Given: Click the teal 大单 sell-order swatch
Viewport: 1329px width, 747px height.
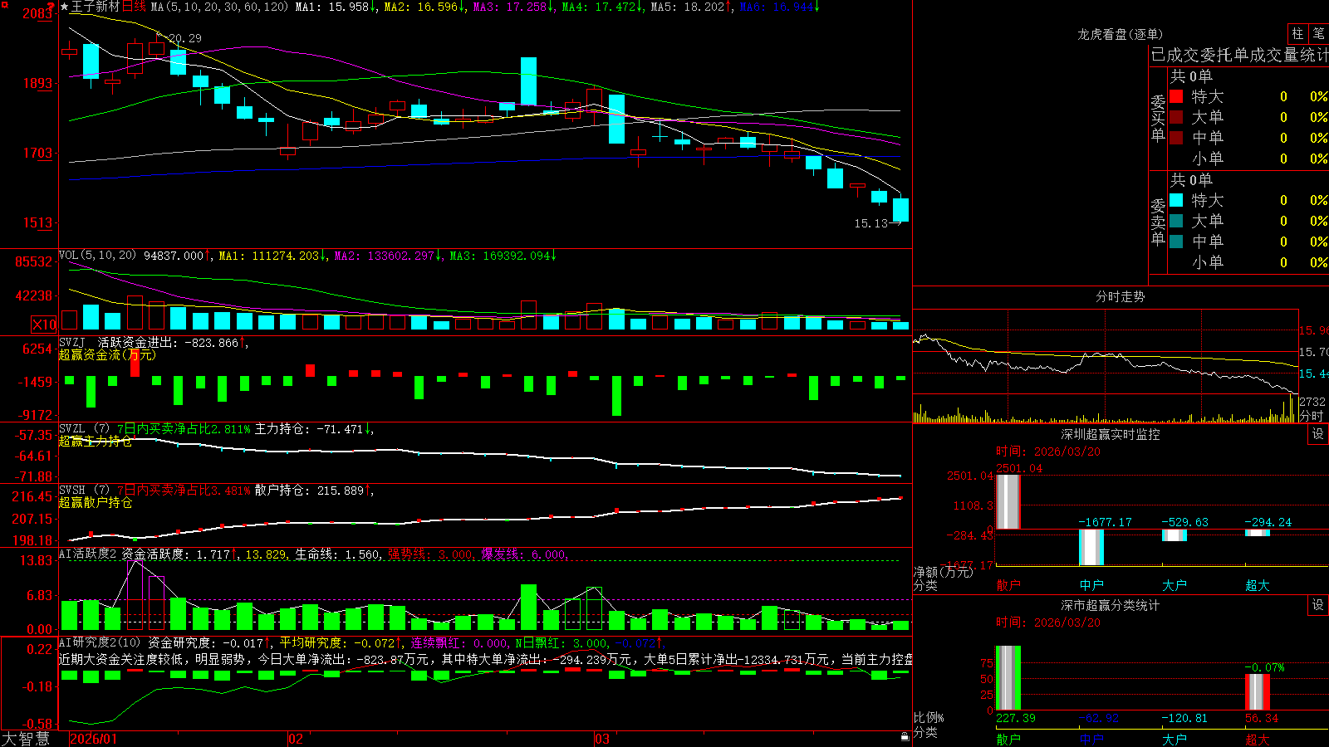Looking at the screenshot, I should 1176,221.
